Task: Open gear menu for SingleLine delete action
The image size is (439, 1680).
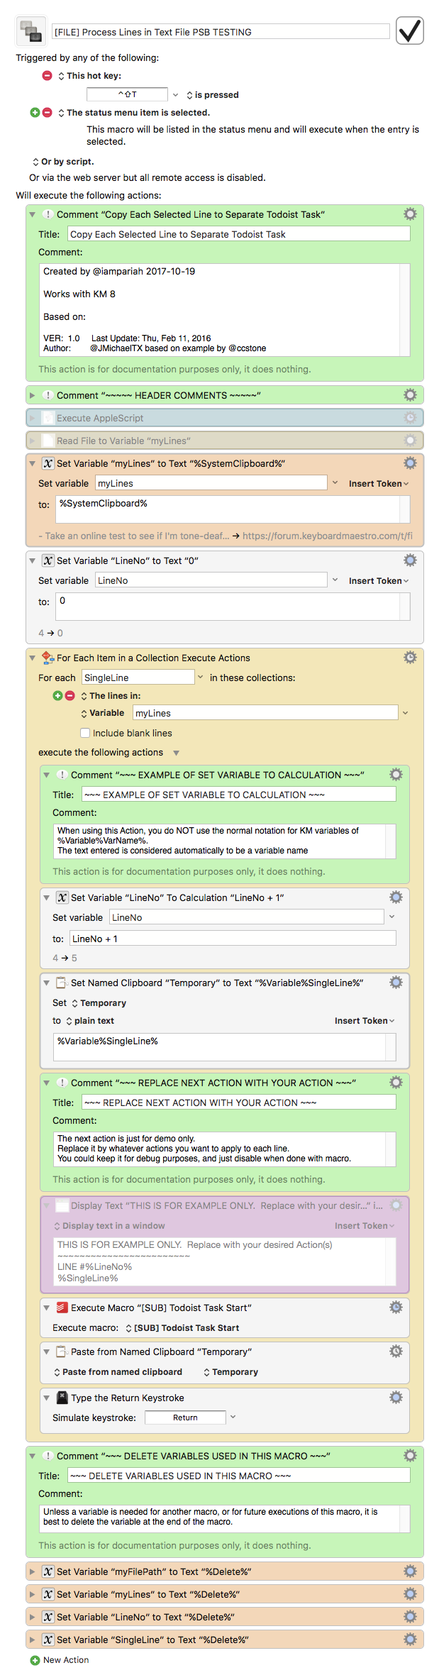Action: pyautogui.click(x=410, y=1640)
